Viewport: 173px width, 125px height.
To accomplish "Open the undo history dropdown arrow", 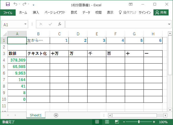I will pos(20,4).
